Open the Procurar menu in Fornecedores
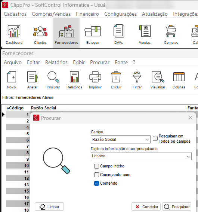The image size is (198, 212). click(100, 62)
